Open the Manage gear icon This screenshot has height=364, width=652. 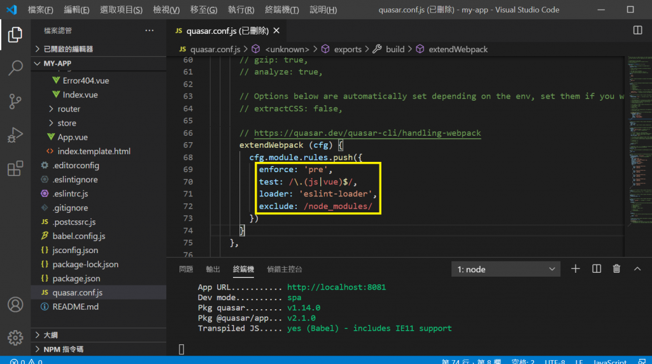click(15, 338)
